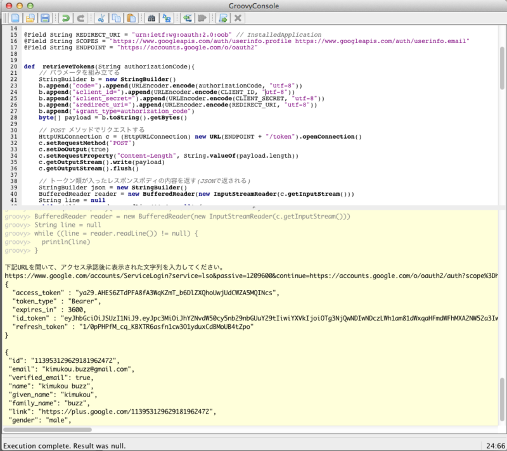507x451 pixels.
Task: Click the "given_name": "kimukou" line
Action: [x=53, y=395]
